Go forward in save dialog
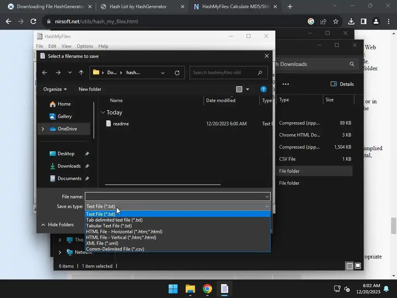397x298 pixels. [58, 73]
